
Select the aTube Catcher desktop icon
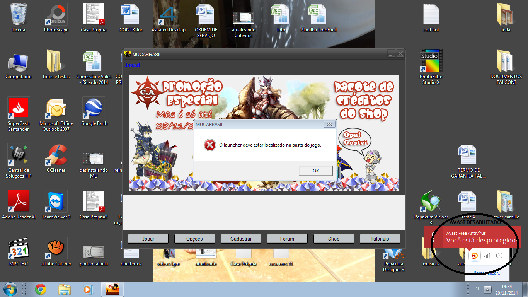click(x=56, y=249)
